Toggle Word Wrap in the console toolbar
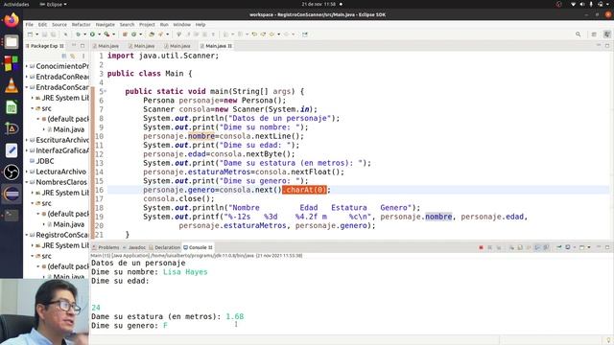This screenshot has width=614, height=345. 529,247
